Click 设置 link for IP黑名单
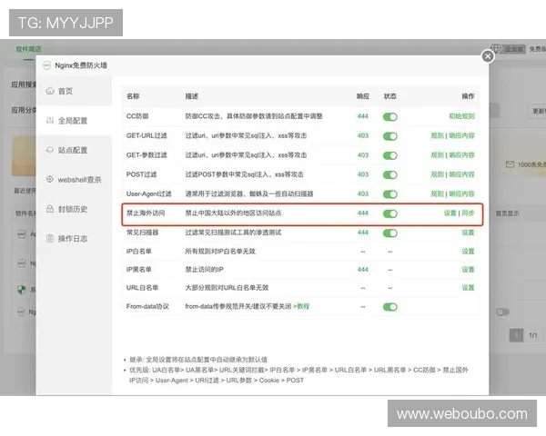This screenshot has width=546, height=436. coord(468,270)
